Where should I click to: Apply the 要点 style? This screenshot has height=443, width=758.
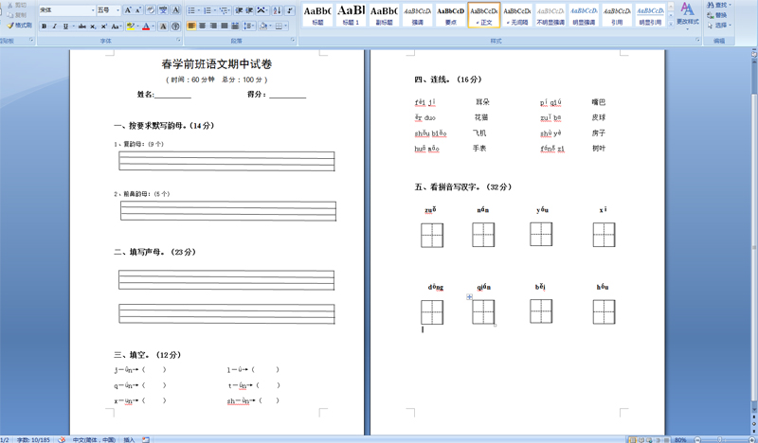coord(451,14)
